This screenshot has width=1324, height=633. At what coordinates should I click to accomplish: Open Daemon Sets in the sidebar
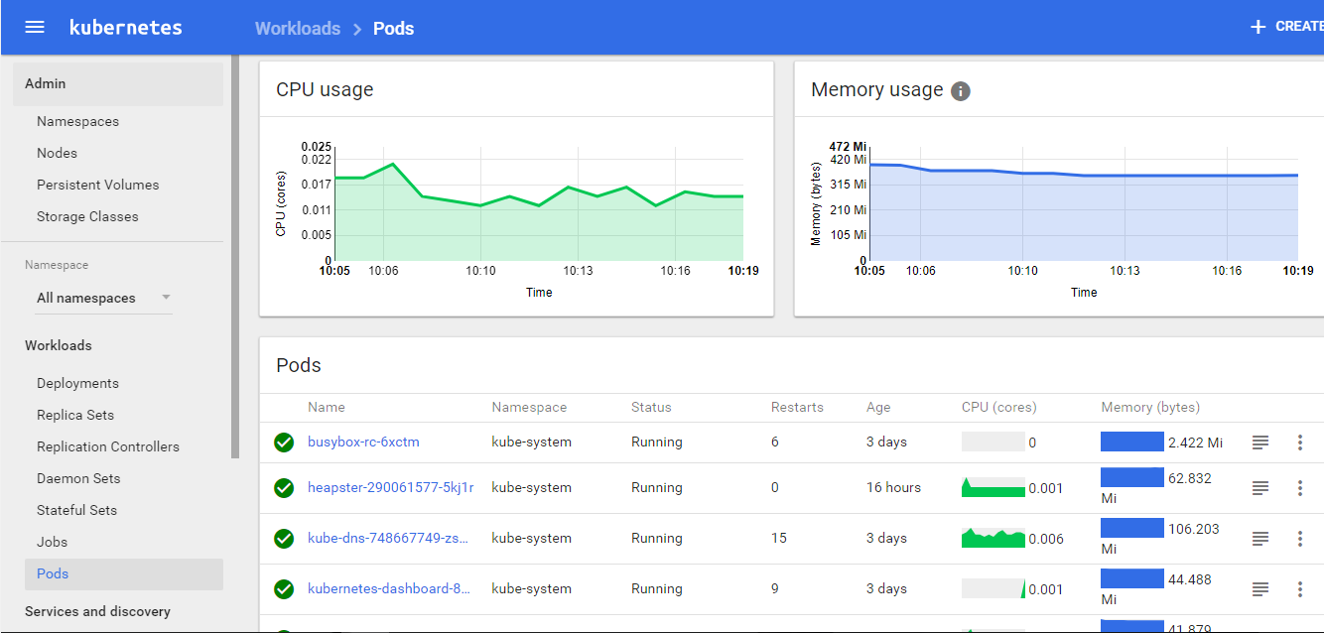click(78, 478)
